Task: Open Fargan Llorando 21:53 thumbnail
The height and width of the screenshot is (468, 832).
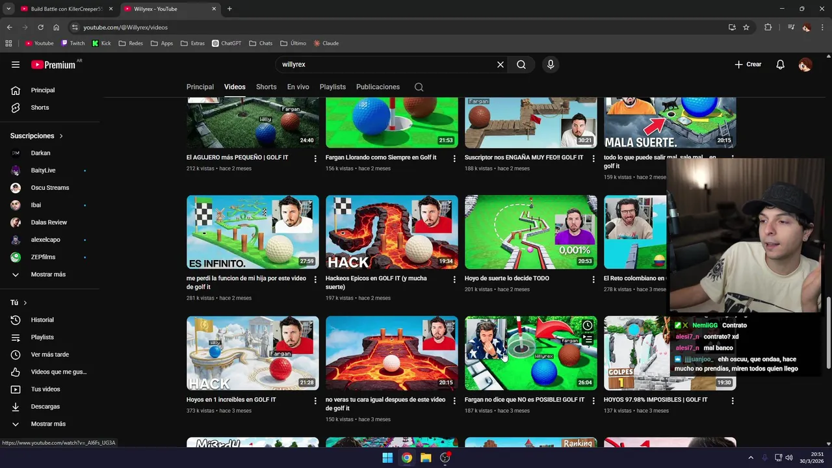Action: [x=392, y=123]
